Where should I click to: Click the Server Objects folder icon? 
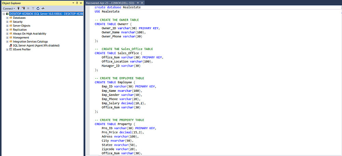(x=11, y=25)
